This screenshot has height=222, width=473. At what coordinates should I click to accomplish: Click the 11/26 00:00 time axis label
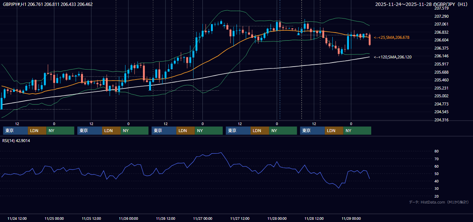point(128,218)
